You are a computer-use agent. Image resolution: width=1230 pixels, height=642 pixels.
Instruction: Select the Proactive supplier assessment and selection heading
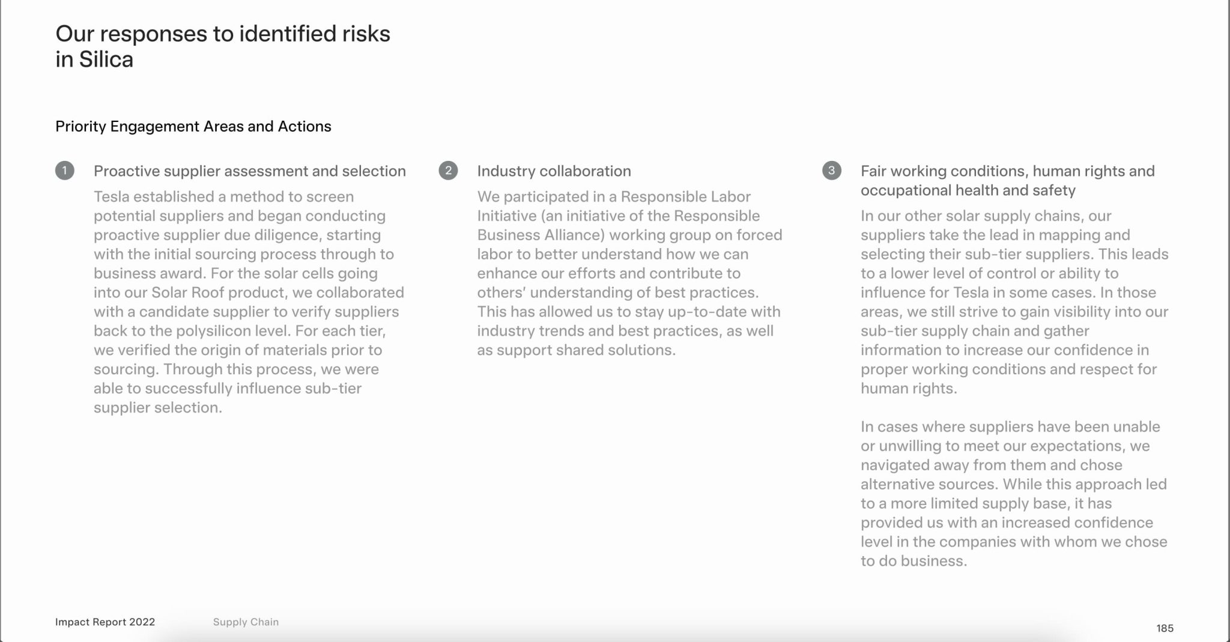250,171
